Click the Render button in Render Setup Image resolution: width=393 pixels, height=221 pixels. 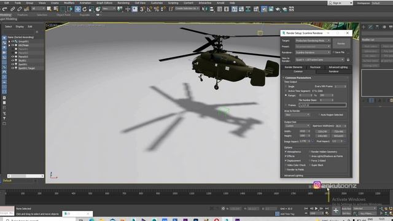point(341,44)
